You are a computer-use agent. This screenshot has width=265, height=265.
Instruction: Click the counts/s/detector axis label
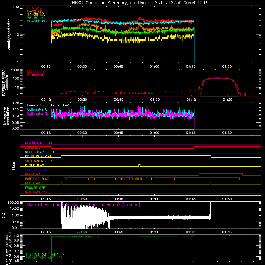(9, 34)
